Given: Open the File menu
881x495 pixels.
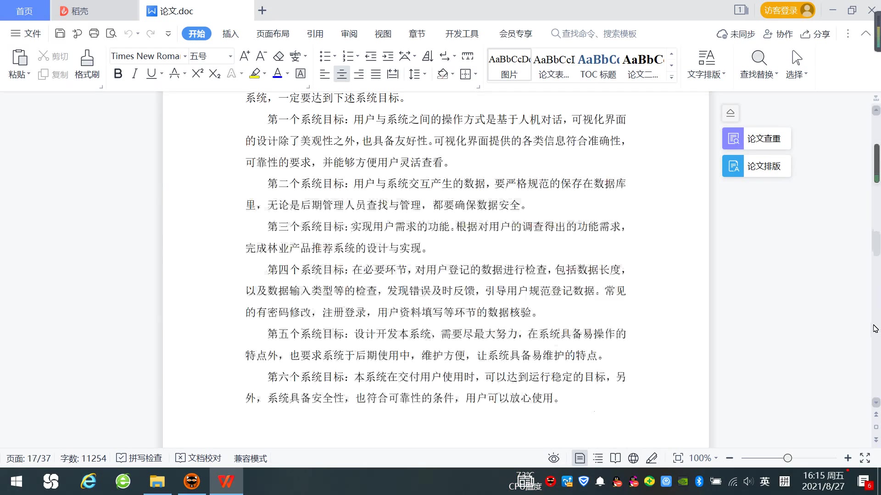Looking at the screenshot, I should click(x=26, y=33).
